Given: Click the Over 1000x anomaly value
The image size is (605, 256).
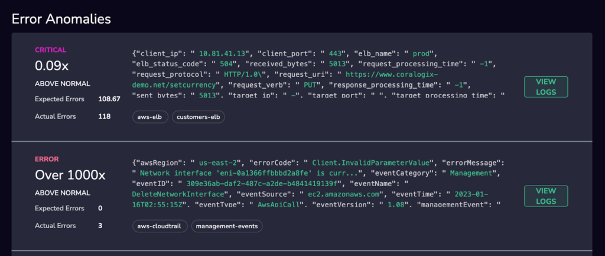Looking at the screenshot, I should [x=70, y=176].
